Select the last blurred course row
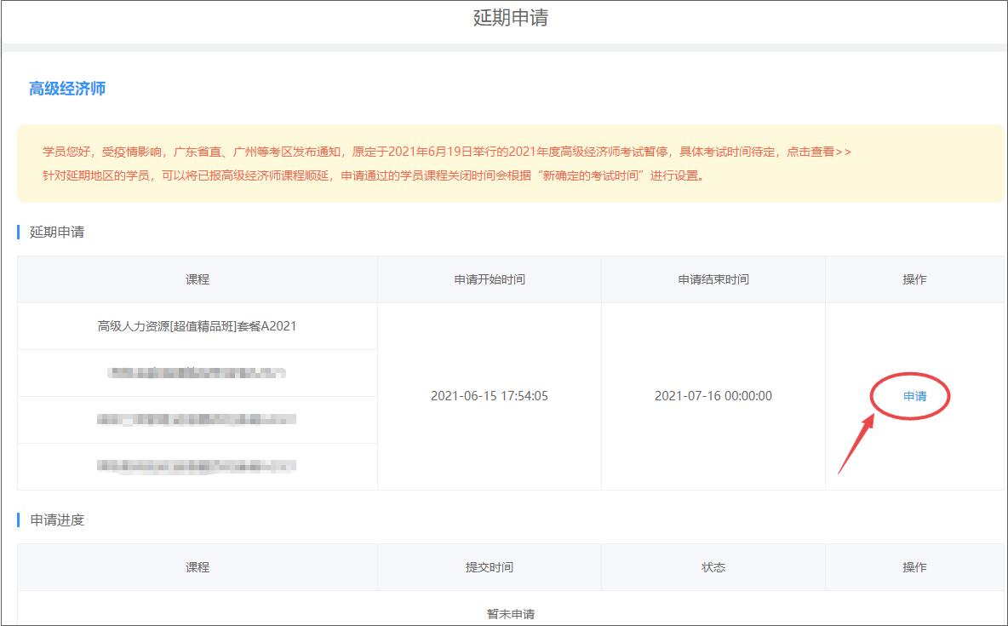 198,466
